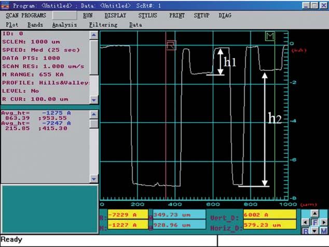Select the R cursor button in controls
Image resolution: width=329 pixels, height=247 pixels.
pyautogui.click(x=306, y=231)
